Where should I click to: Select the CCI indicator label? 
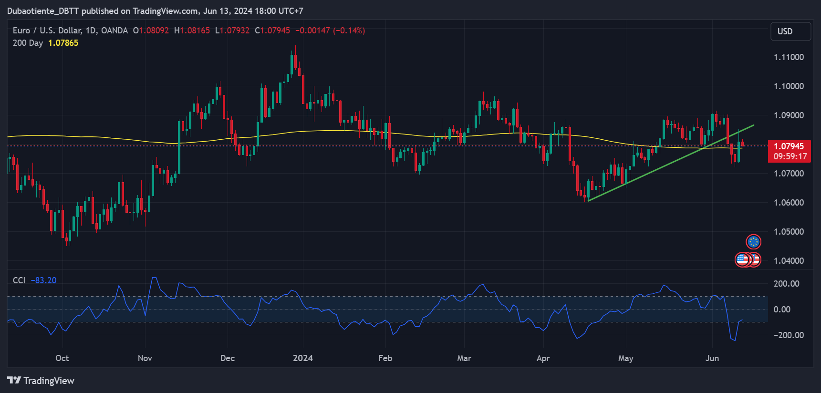[x=19, y=280]
